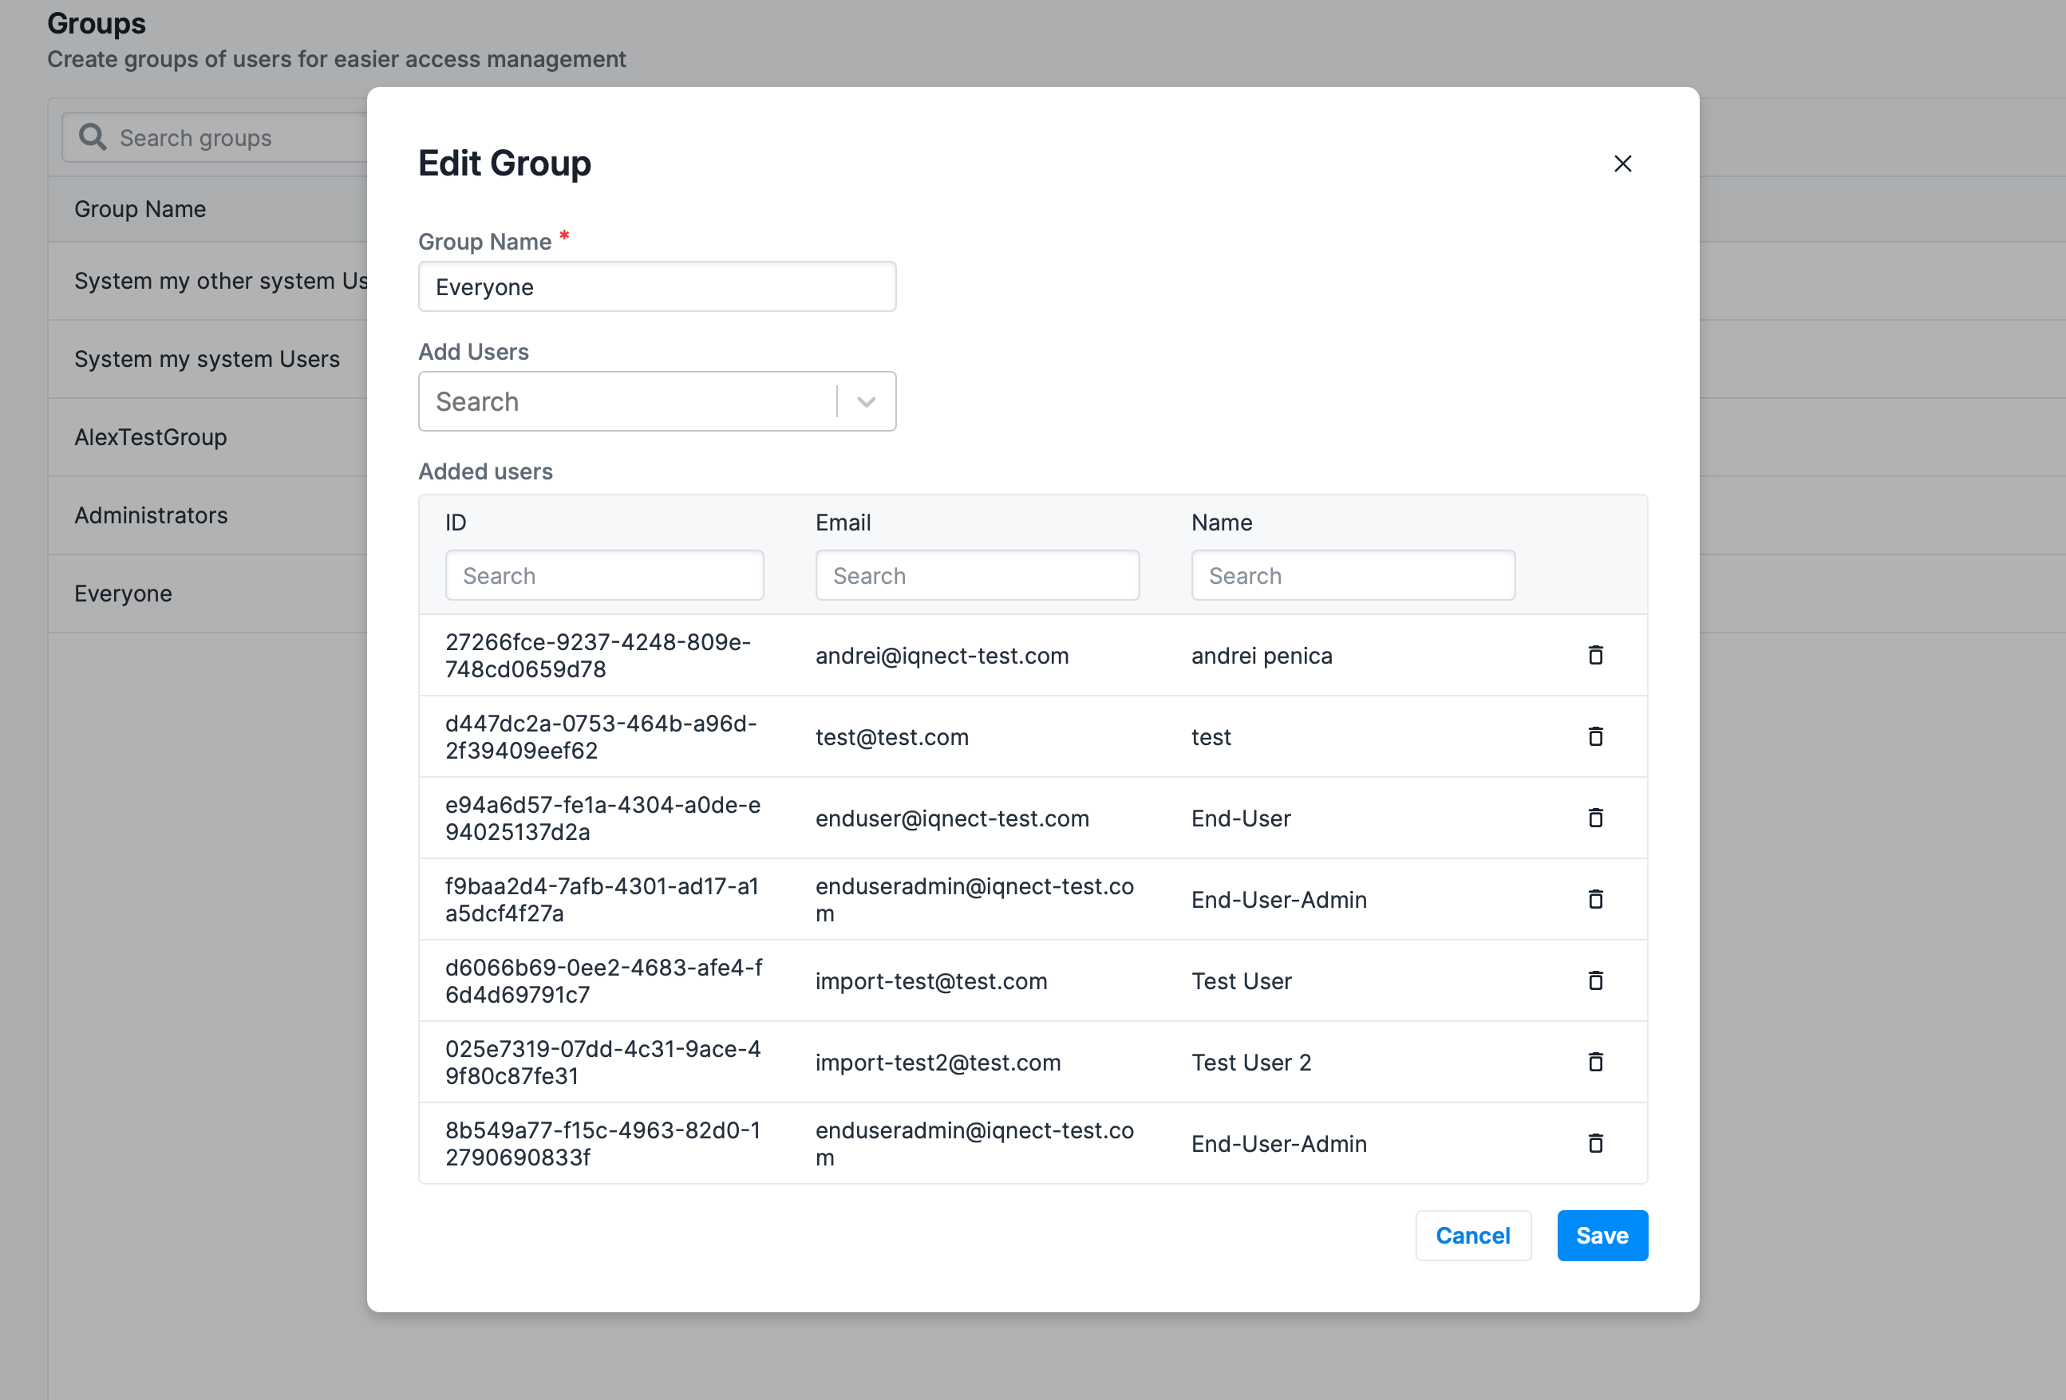The image size is (2066, 1400).
Task: Click the magnifier icon in Search groups
Action: coord(93,137)
